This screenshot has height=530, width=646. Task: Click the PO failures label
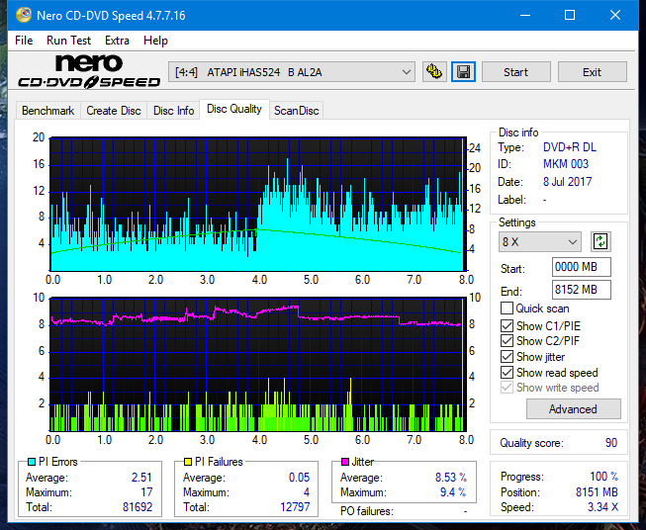[367, 511]
